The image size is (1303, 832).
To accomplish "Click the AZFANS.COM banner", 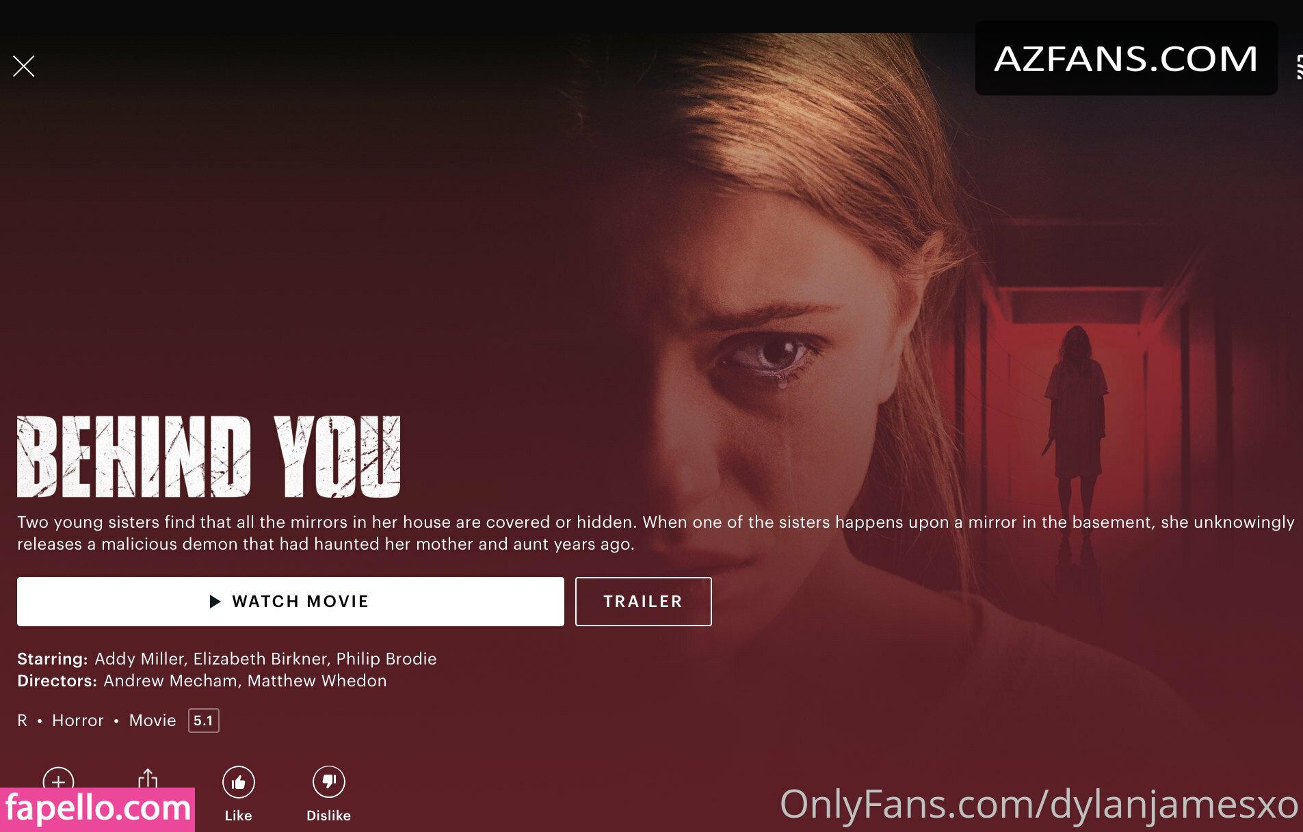I will (1126, 58).
